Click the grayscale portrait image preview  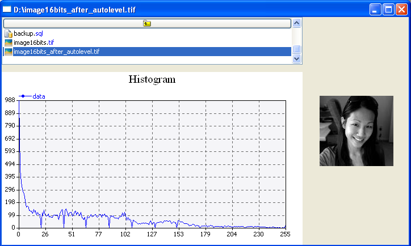tap(356, 131)
